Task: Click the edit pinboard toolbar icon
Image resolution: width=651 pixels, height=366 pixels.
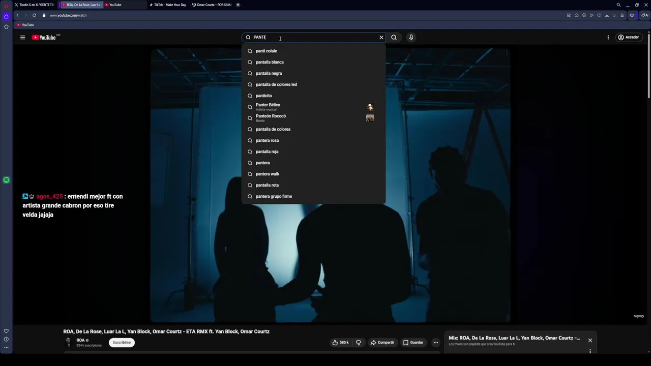Action: 569,15
